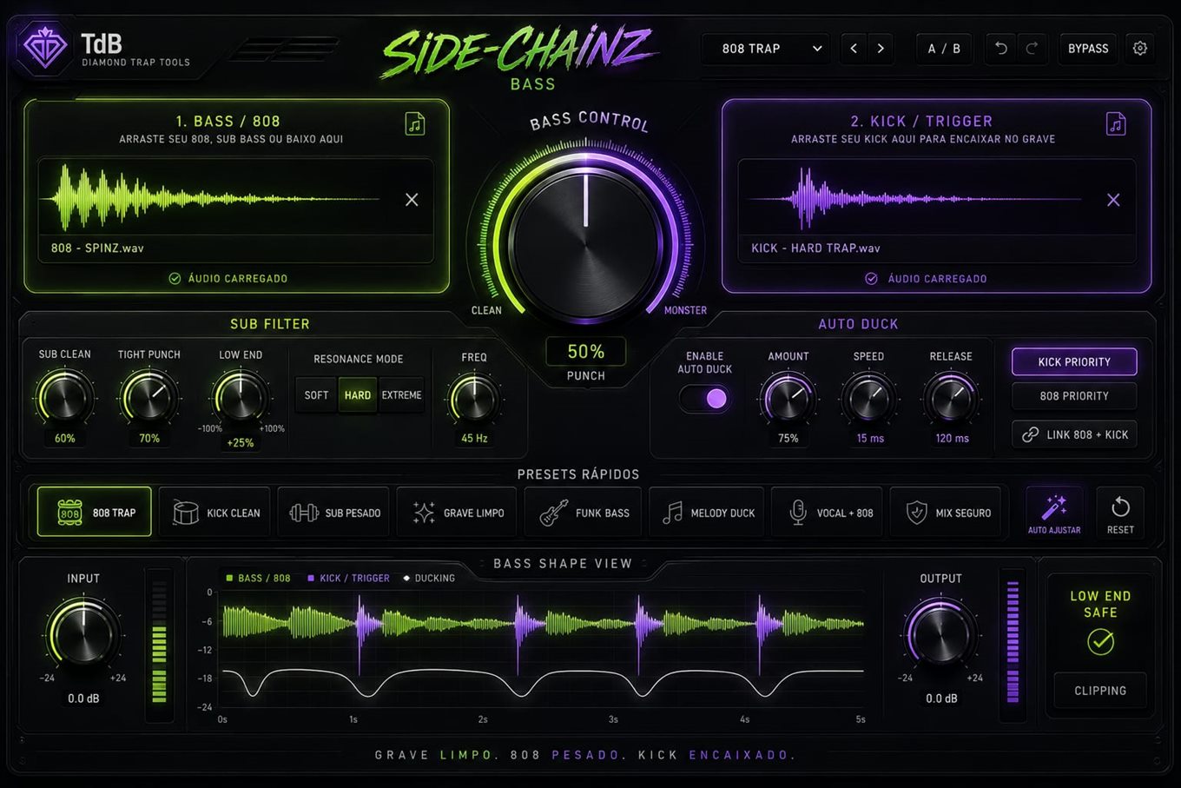Click the undo arrow icon
The image size is (1181, 788).
1000,49
